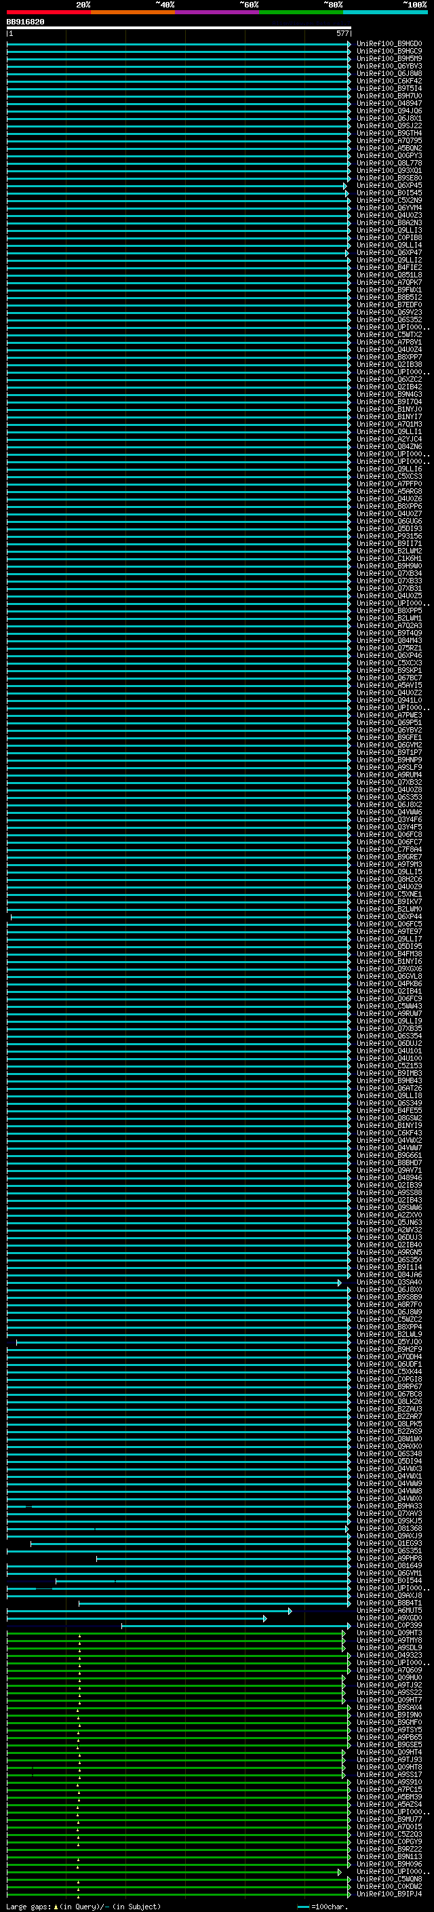Select hit UniRef100_Q9SJ22
The height and width of the screenshot is (1912, 434).
(389, 125)
